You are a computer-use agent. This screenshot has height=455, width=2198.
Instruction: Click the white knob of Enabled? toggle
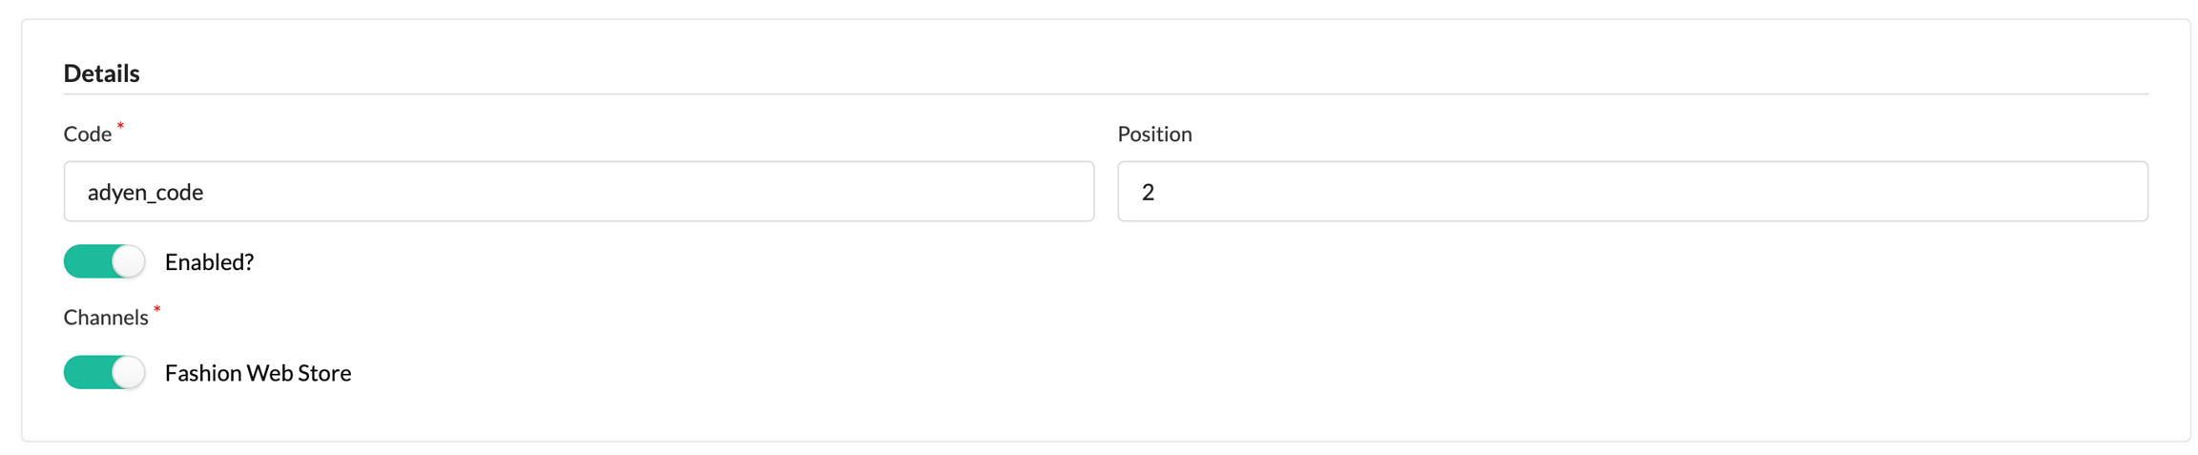tap(128, 261)
